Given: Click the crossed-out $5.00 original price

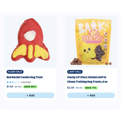Looking at the screenshot, I should [x=18, y=87].
